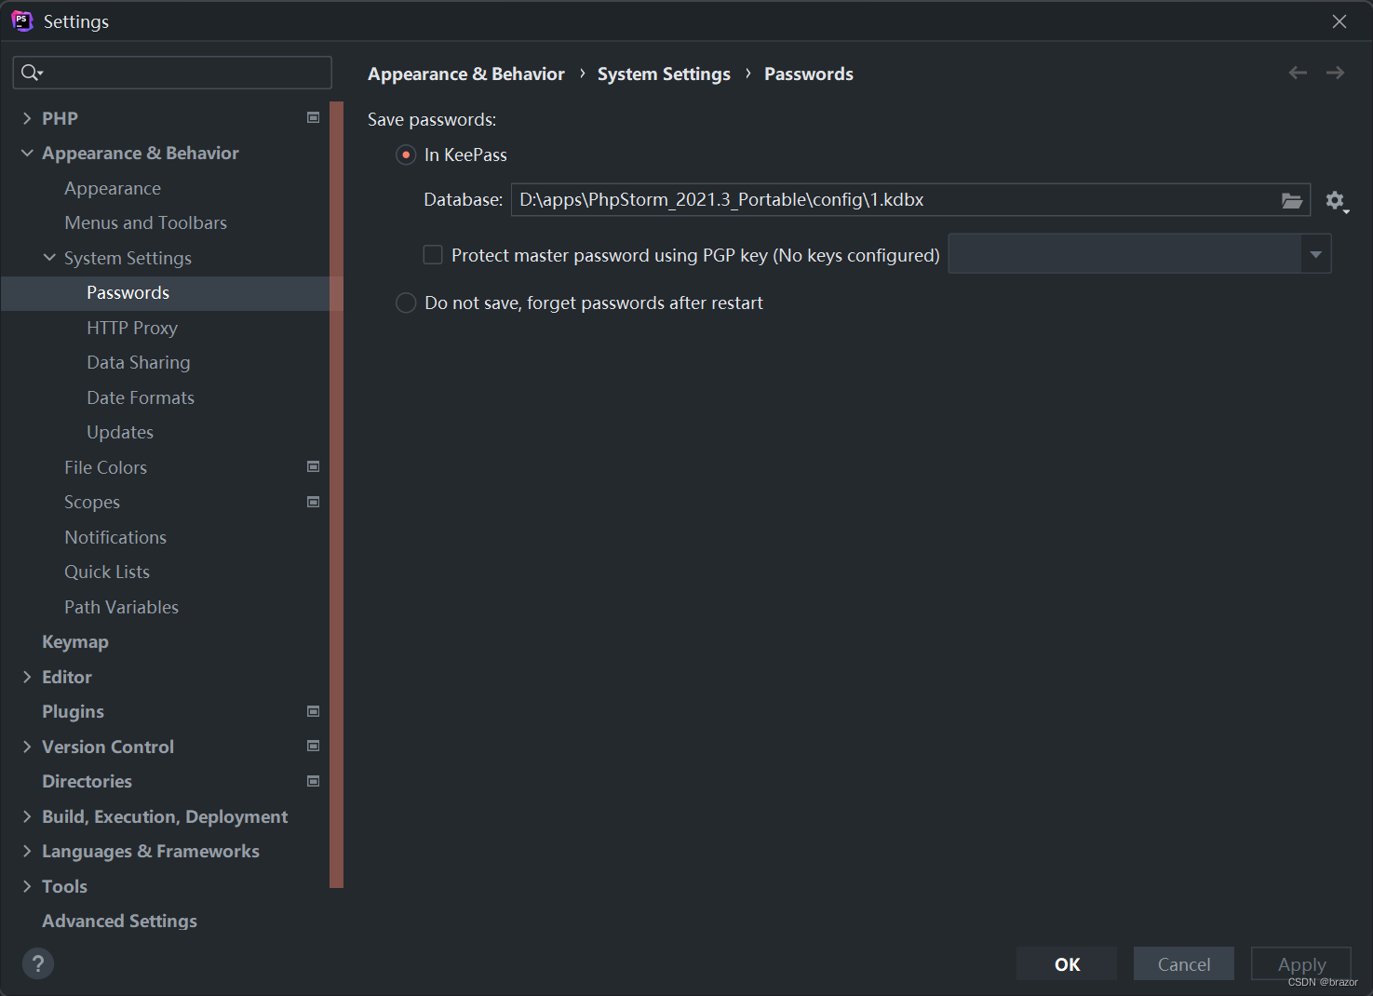
Task: Open the Keymap settings page
Action: (x=75, y=641)
